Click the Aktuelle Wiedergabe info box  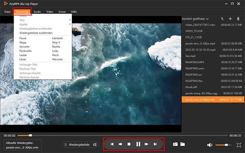coord(23,145)
